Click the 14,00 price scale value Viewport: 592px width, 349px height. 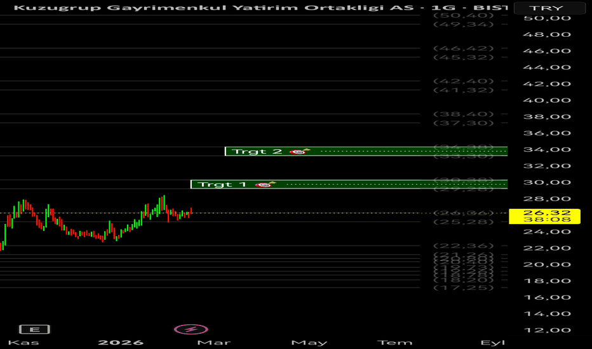[x=547, y=314]
